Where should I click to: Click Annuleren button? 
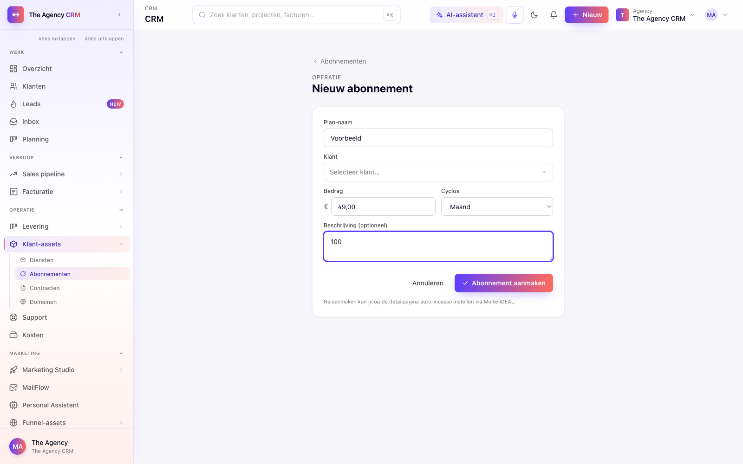pos(428,283)
